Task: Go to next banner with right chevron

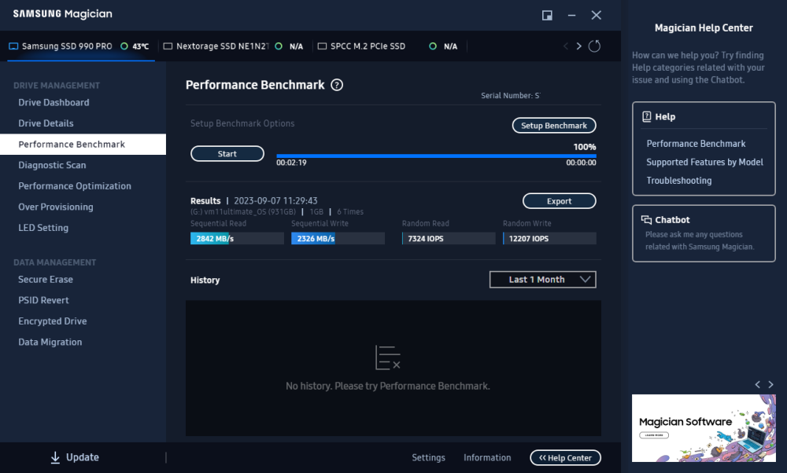Action: (x=771, y=384)
